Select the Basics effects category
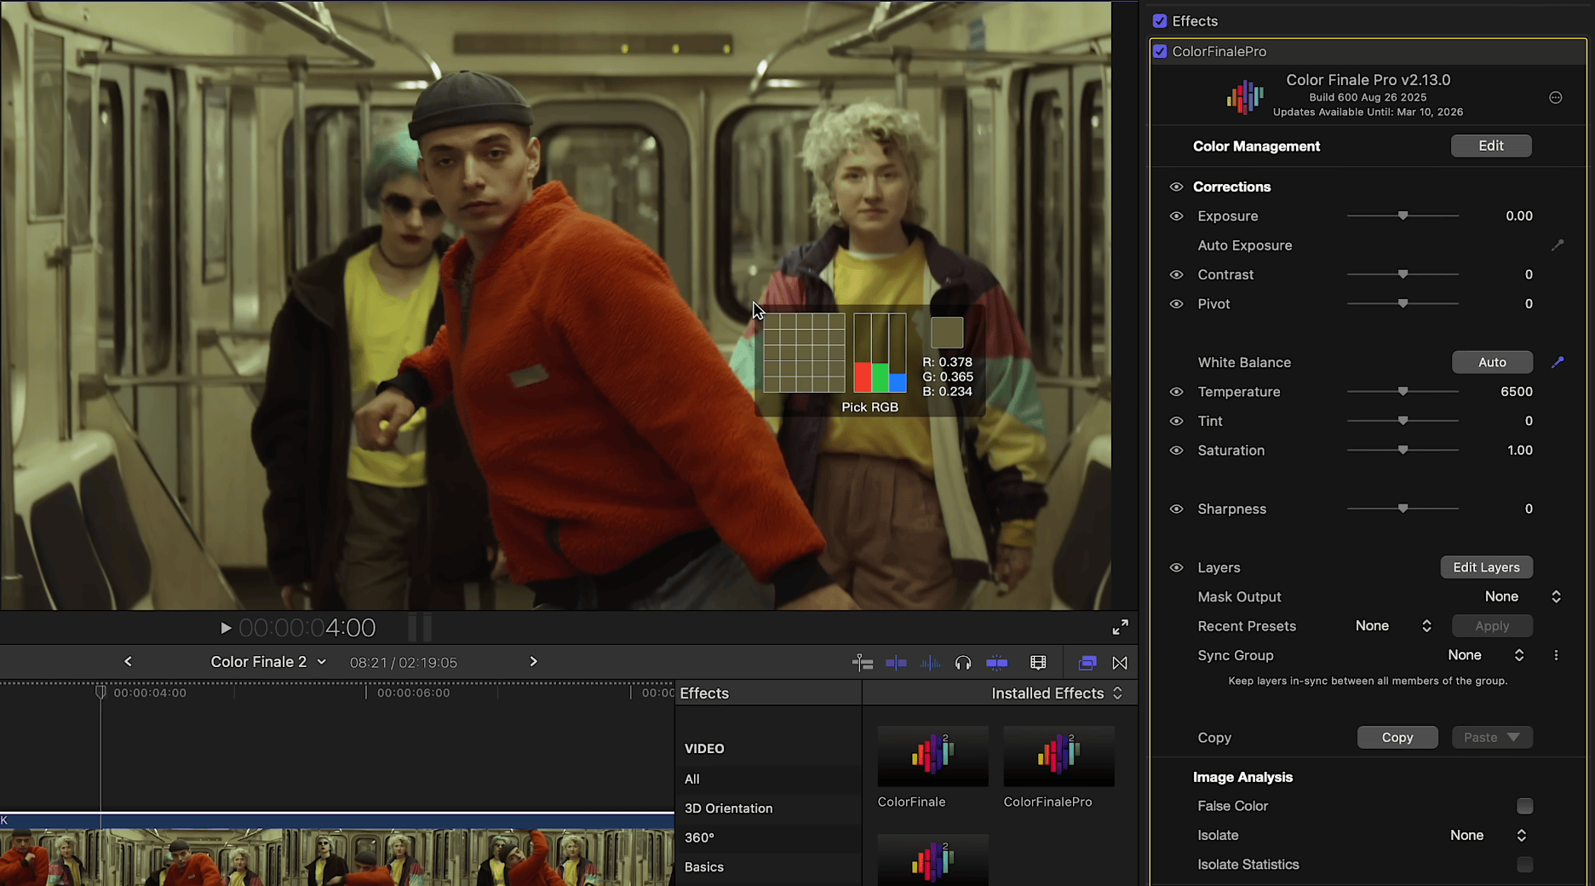Viewport: 1595px width, 886px height. click(703, 866)
